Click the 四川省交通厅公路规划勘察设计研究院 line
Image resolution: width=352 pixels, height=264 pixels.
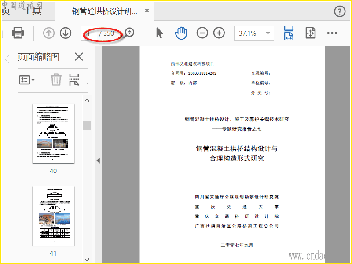point(237,197)
